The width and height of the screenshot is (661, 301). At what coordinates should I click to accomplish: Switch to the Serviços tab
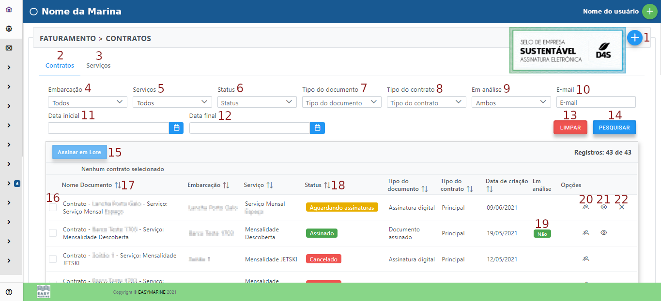coord(98,66)
